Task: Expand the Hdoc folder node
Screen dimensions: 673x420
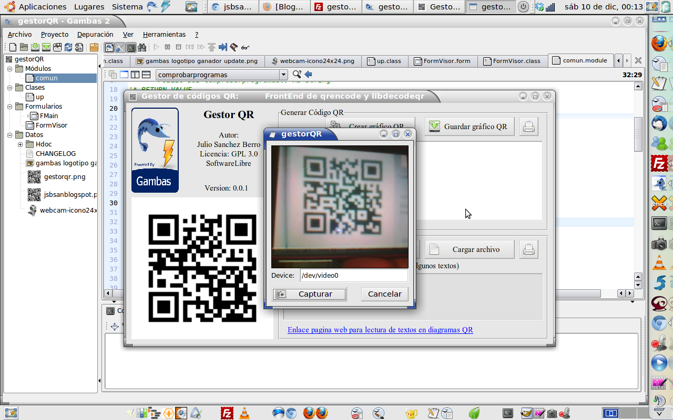Action: [x=20, y=144]
